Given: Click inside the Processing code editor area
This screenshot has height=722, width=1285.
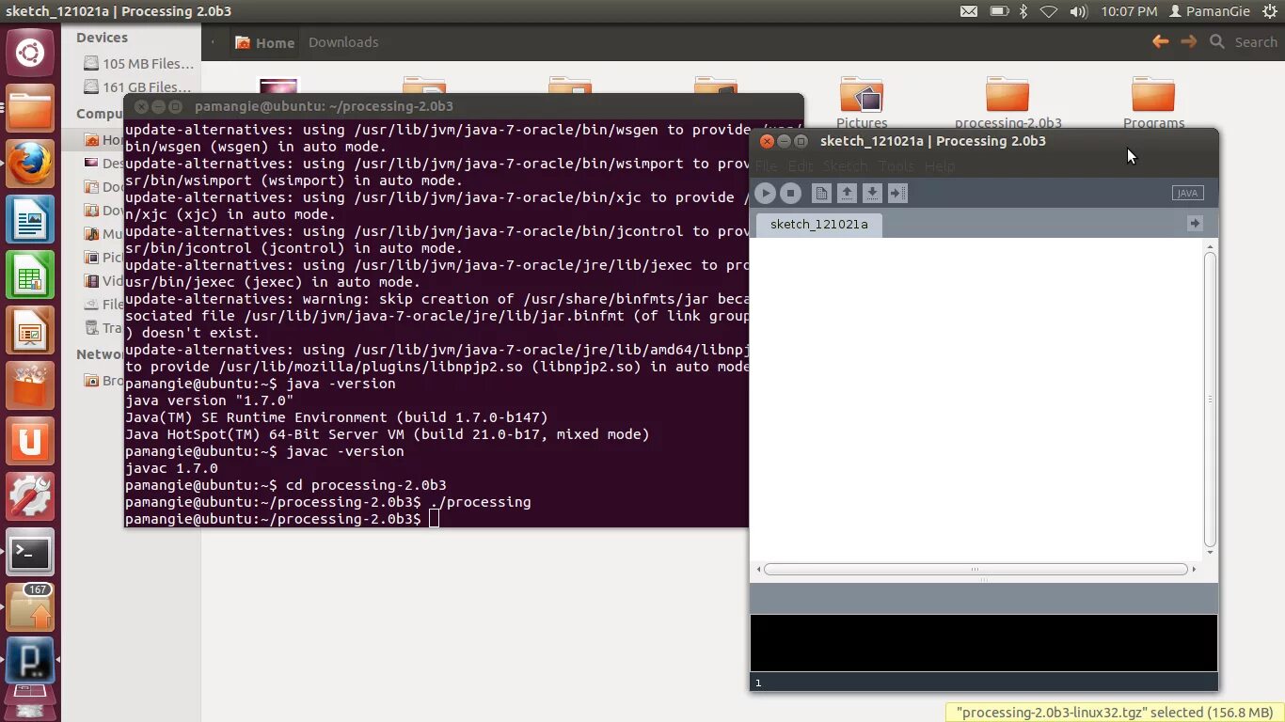Looking at the screenshot, I should [x=976, y=399].
